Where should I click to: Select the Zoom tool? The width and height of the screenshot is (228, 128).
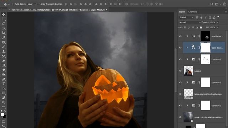4,102
